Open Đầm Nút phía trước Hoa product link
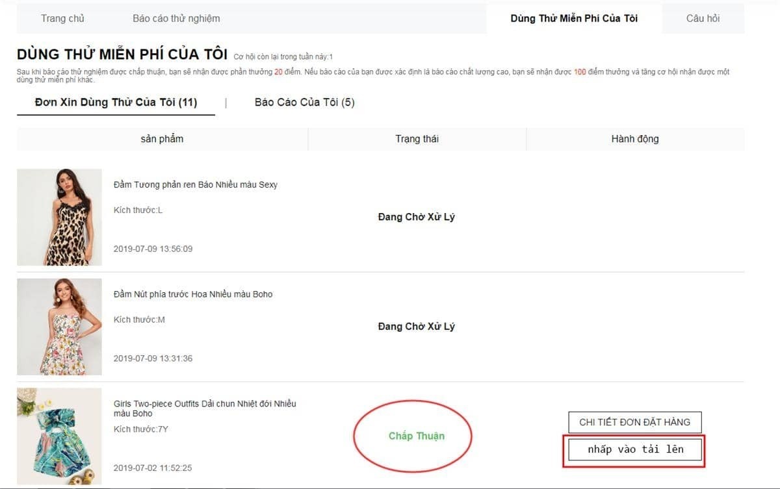The image size is (780, 489). point(193,294)
